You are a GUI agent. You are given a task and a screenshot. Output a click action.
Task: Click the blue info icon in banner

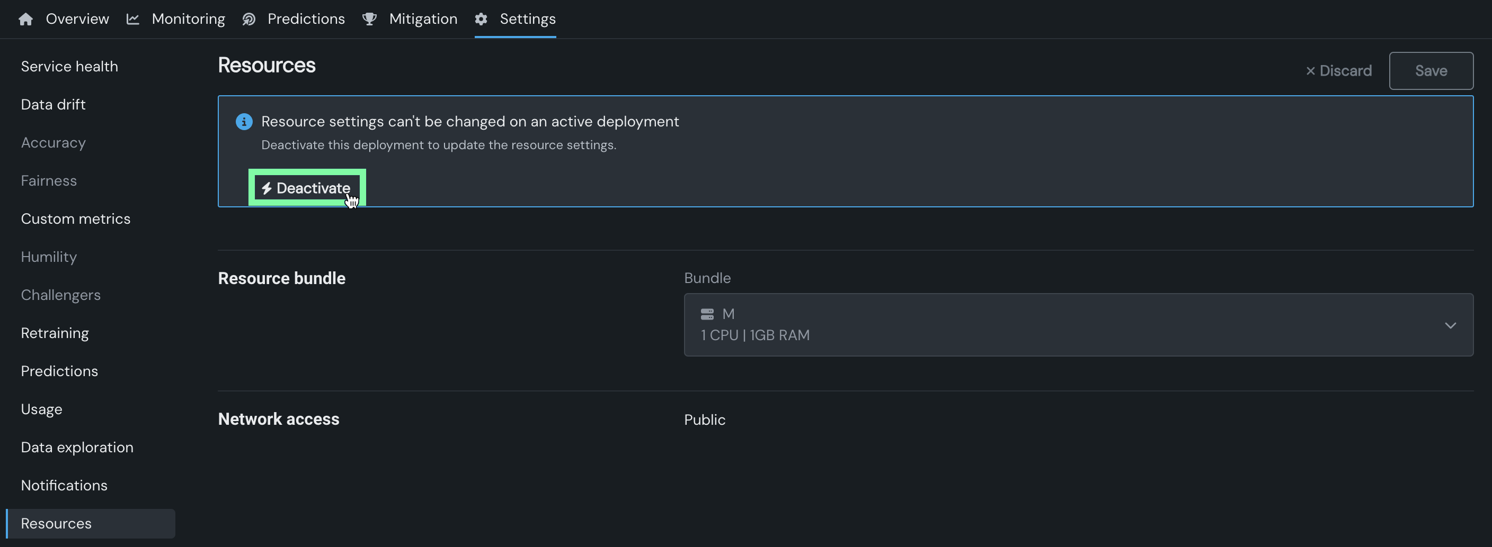[x=244, y=122]
